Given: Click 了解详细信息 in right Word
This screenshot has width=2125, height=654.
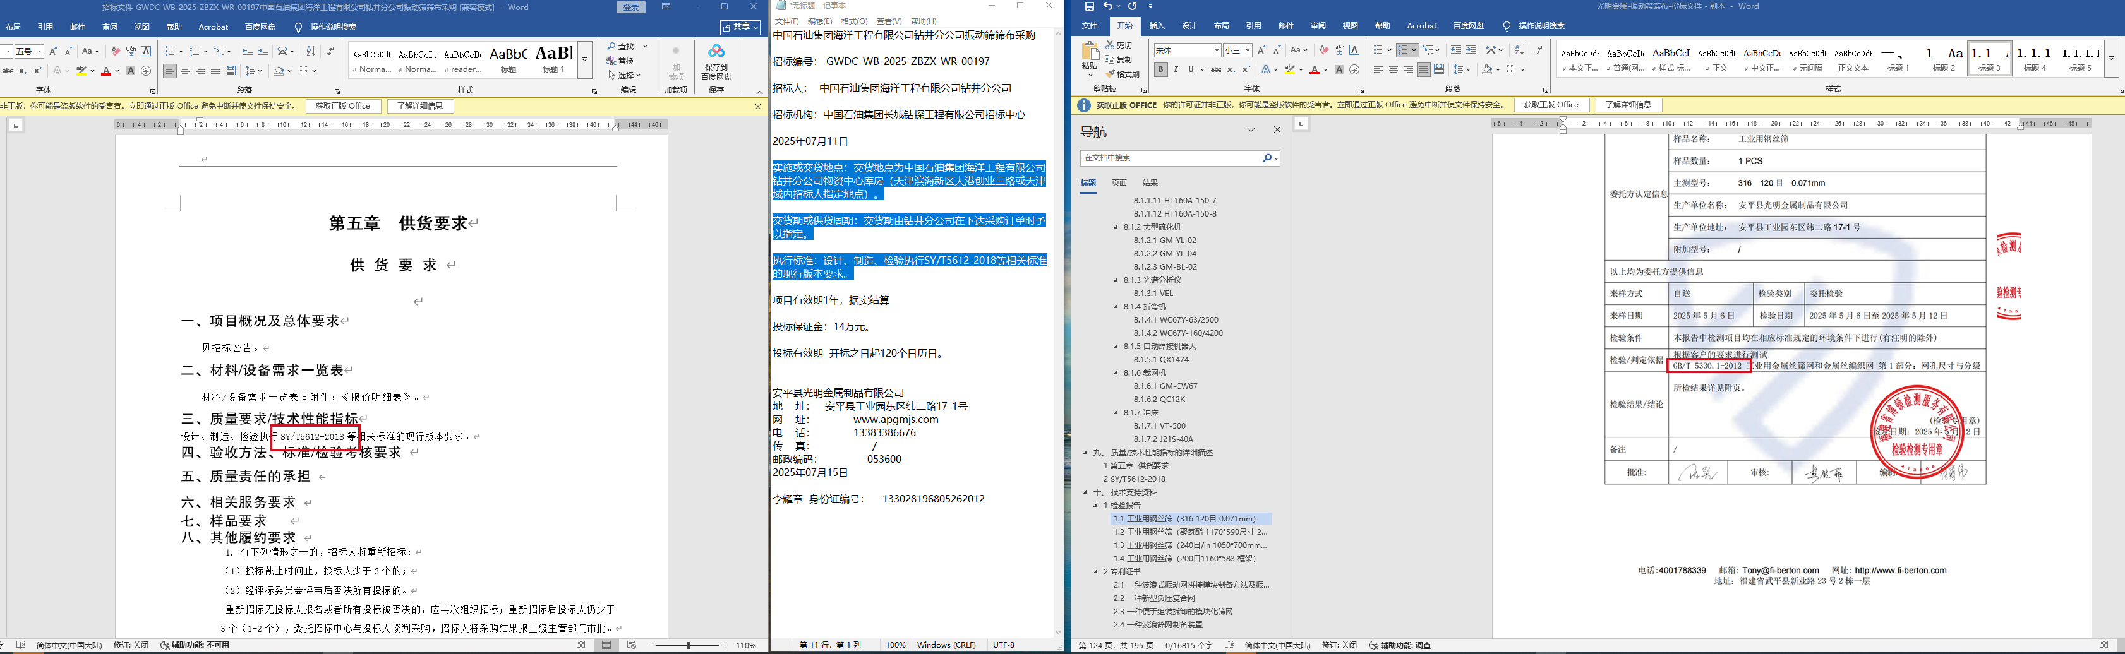Looking at the screenshot, I should 1628,105.
